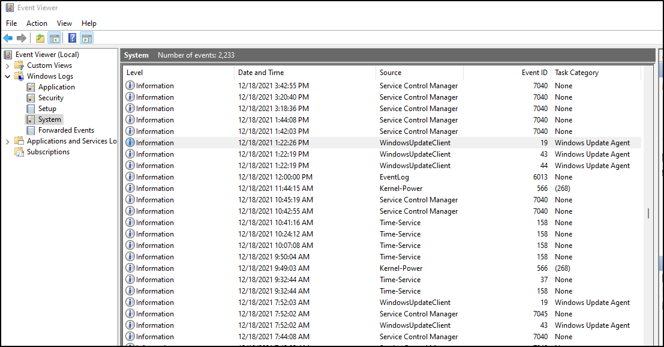664x347 pixels.
Task: Click info icon of the 10:41:16 AM event
Action: (130, 223)
